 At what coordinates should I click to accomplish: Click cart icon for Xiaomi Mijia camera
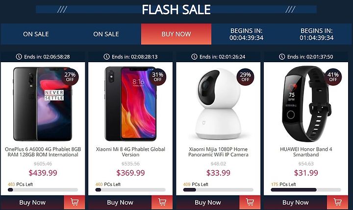tap(250, 202)
